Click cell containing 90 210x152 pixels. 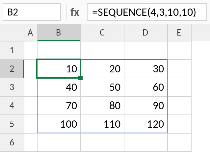tap(146, 106)
